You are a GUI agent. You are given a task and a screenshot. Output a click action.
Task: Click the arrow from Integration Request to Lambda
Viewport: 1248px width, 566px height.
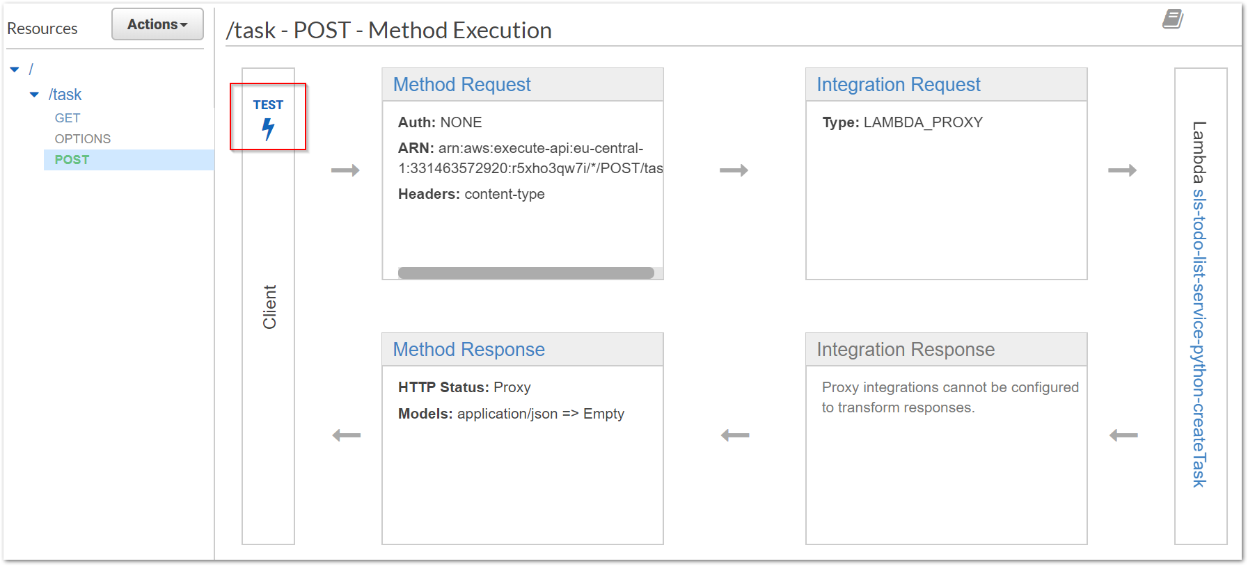click(1122, 170)
